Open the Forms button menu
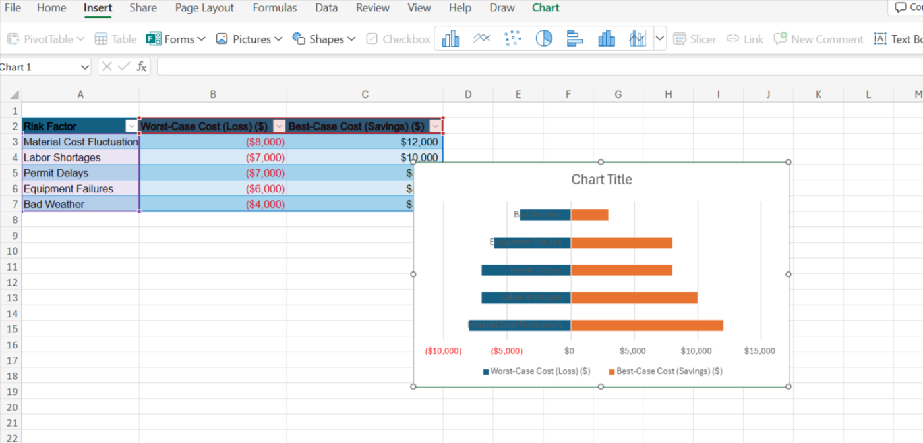923x443 pixels. pos(175,39)
